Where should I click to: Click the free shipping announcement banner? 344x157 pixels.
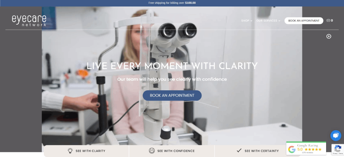(172, 3)
